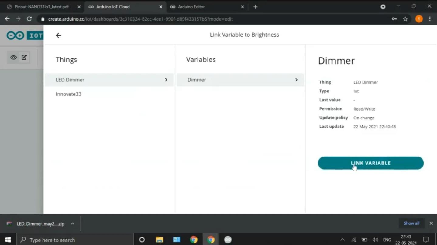Open the Arduino IoT logo home link

pos(25,35)
